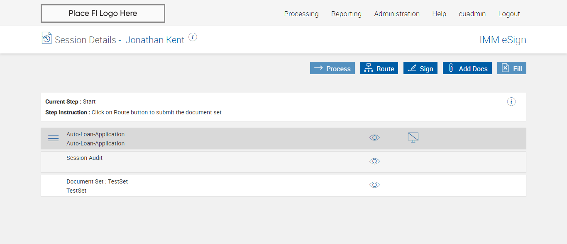Click info icon next to Jonathan Kent

point(193,37)
